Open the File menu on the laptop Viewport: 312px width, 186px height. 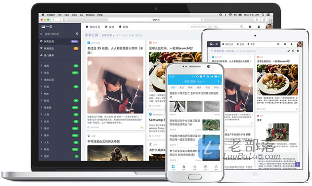pos(59,15)
